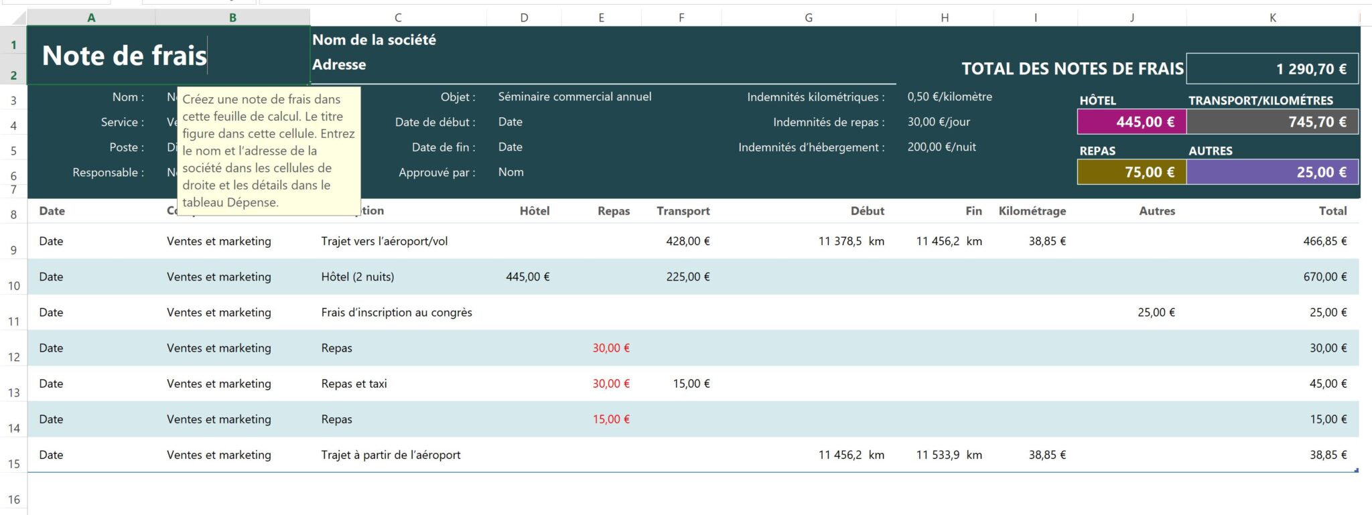The width and height of the screenshot is (1372, 515).
Task: Select the 200,00 €/nuit hébergement cell
Action: coord(941,147)
